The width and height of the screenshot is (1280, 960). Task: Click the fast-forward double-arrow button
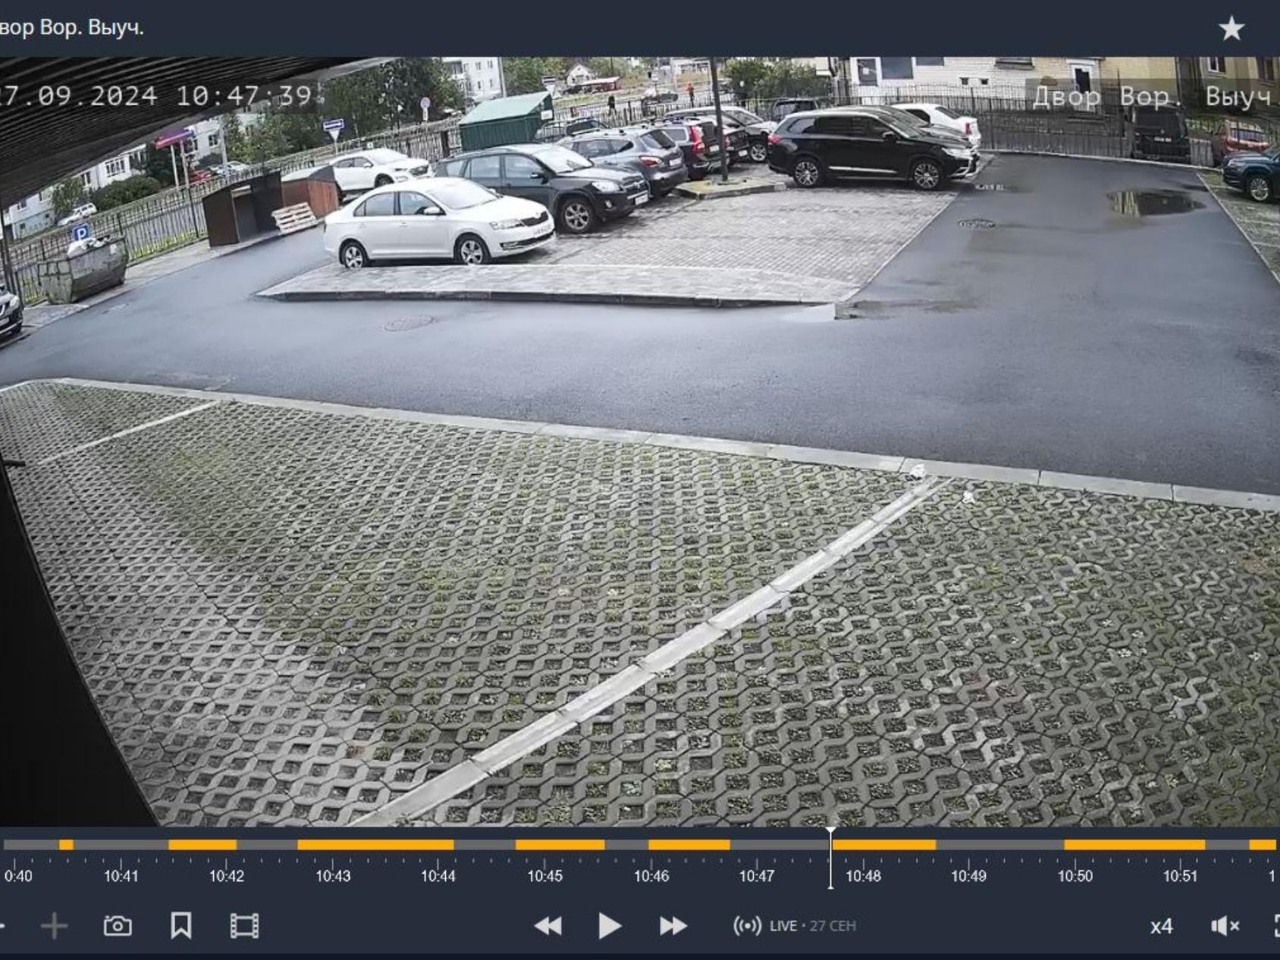[x=673, y=926]
